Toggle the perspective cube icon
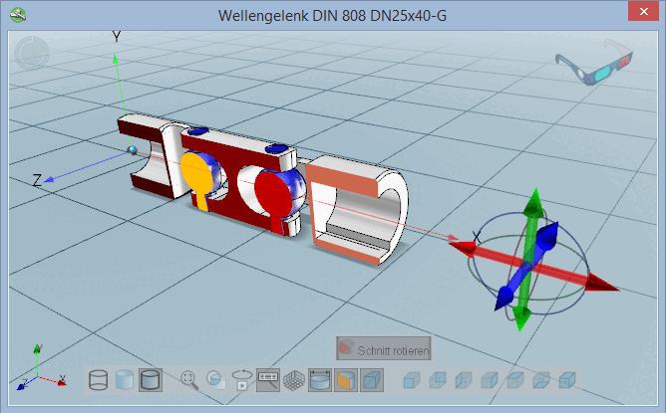This screenshot has height=413, width=666. pyautogui.click(x=372, y=380)
